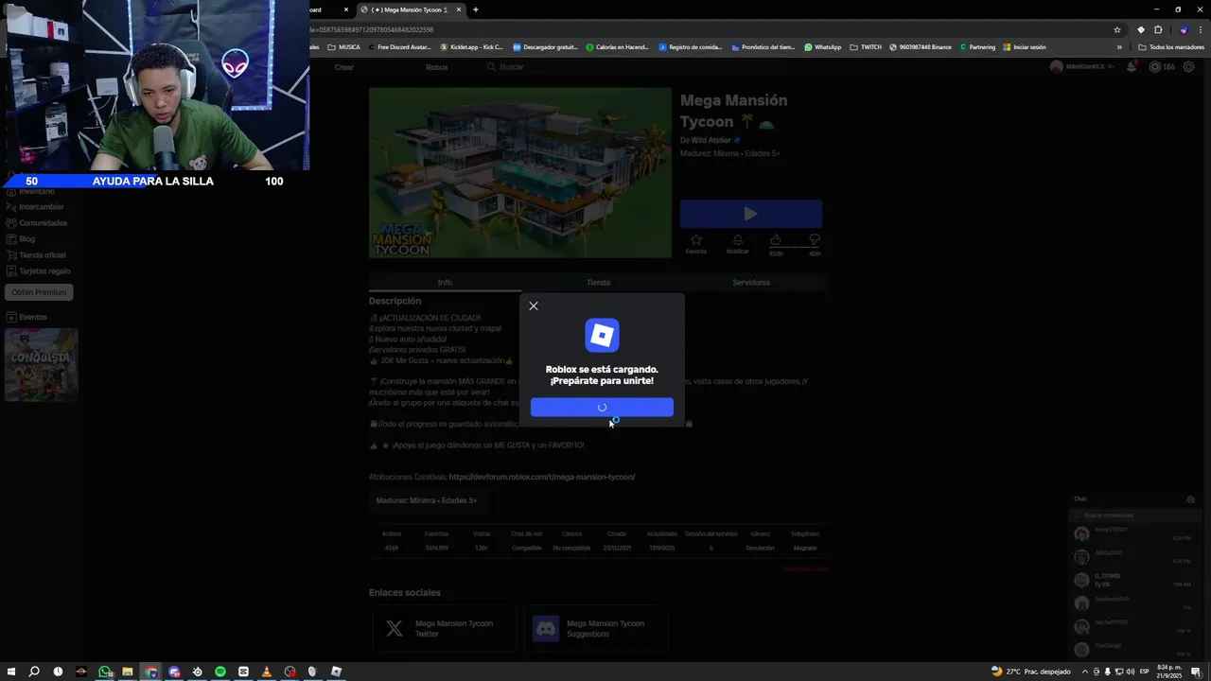
Task: Open Comunidades in the left sidebar
Action: click(x=37, y=222)
